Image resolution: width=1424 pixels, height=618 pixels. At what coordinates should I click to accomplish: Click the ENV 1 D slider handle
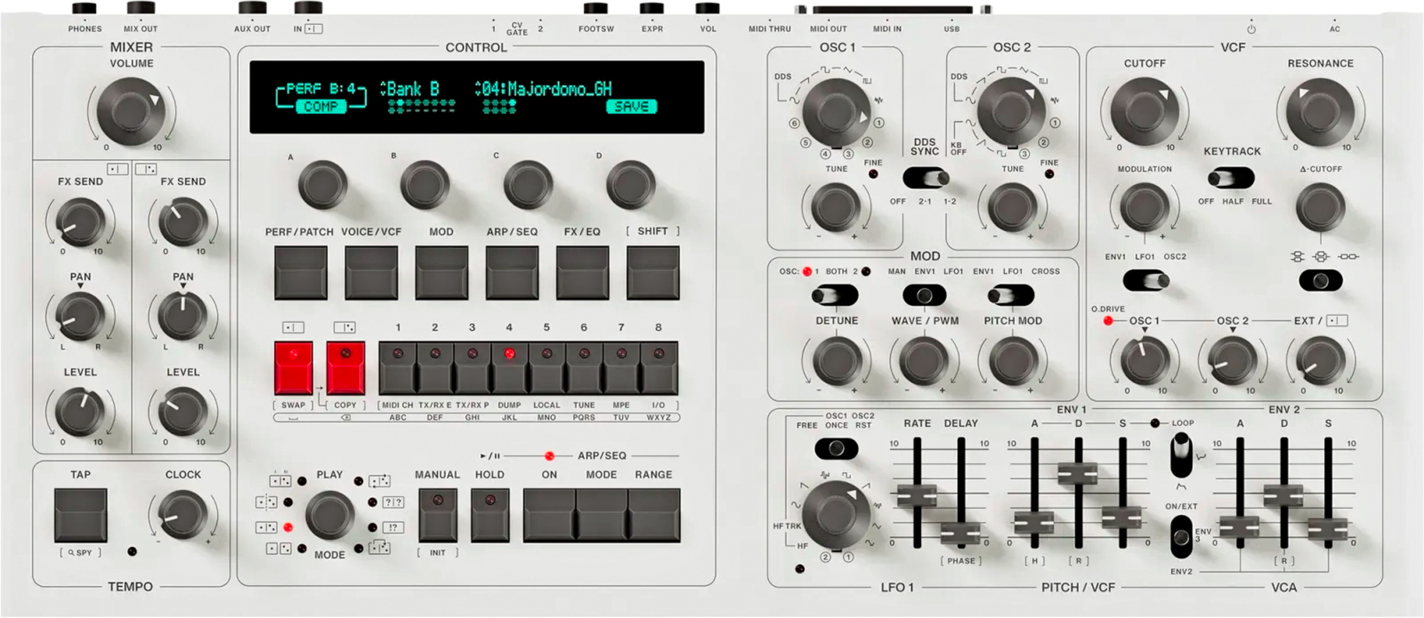click(1078, 473)
